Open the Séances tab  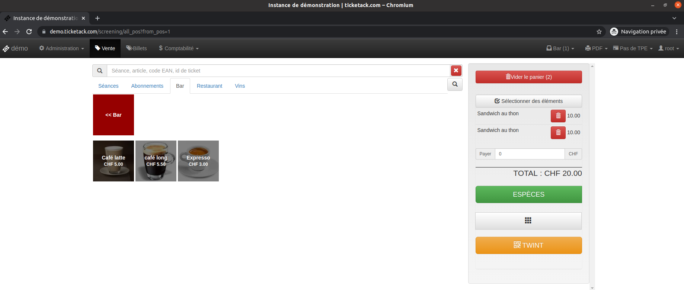coord(108,86)
